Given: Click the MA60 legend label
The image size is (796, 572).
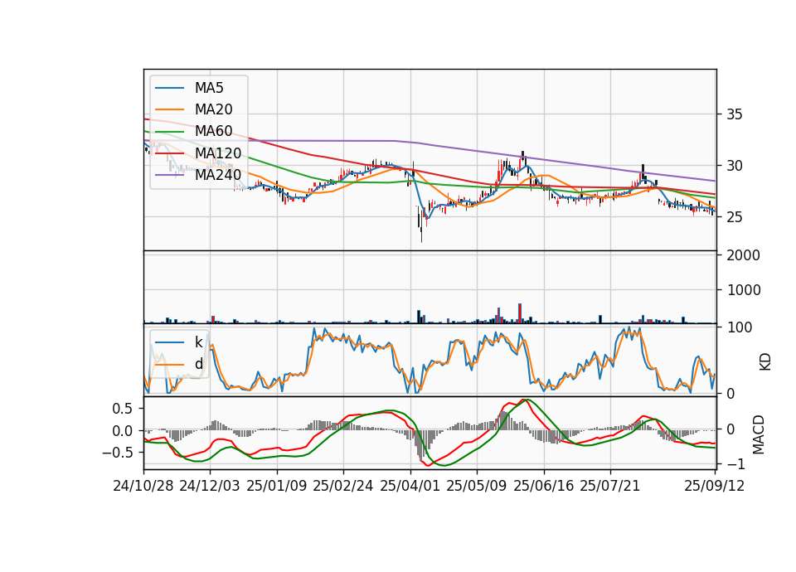Looking at the screenshot, I should (213, 131).
